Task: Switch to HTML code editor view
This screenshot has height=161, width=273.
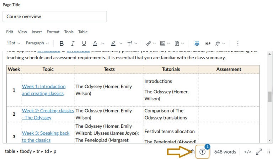Action: tap(248, 151)
